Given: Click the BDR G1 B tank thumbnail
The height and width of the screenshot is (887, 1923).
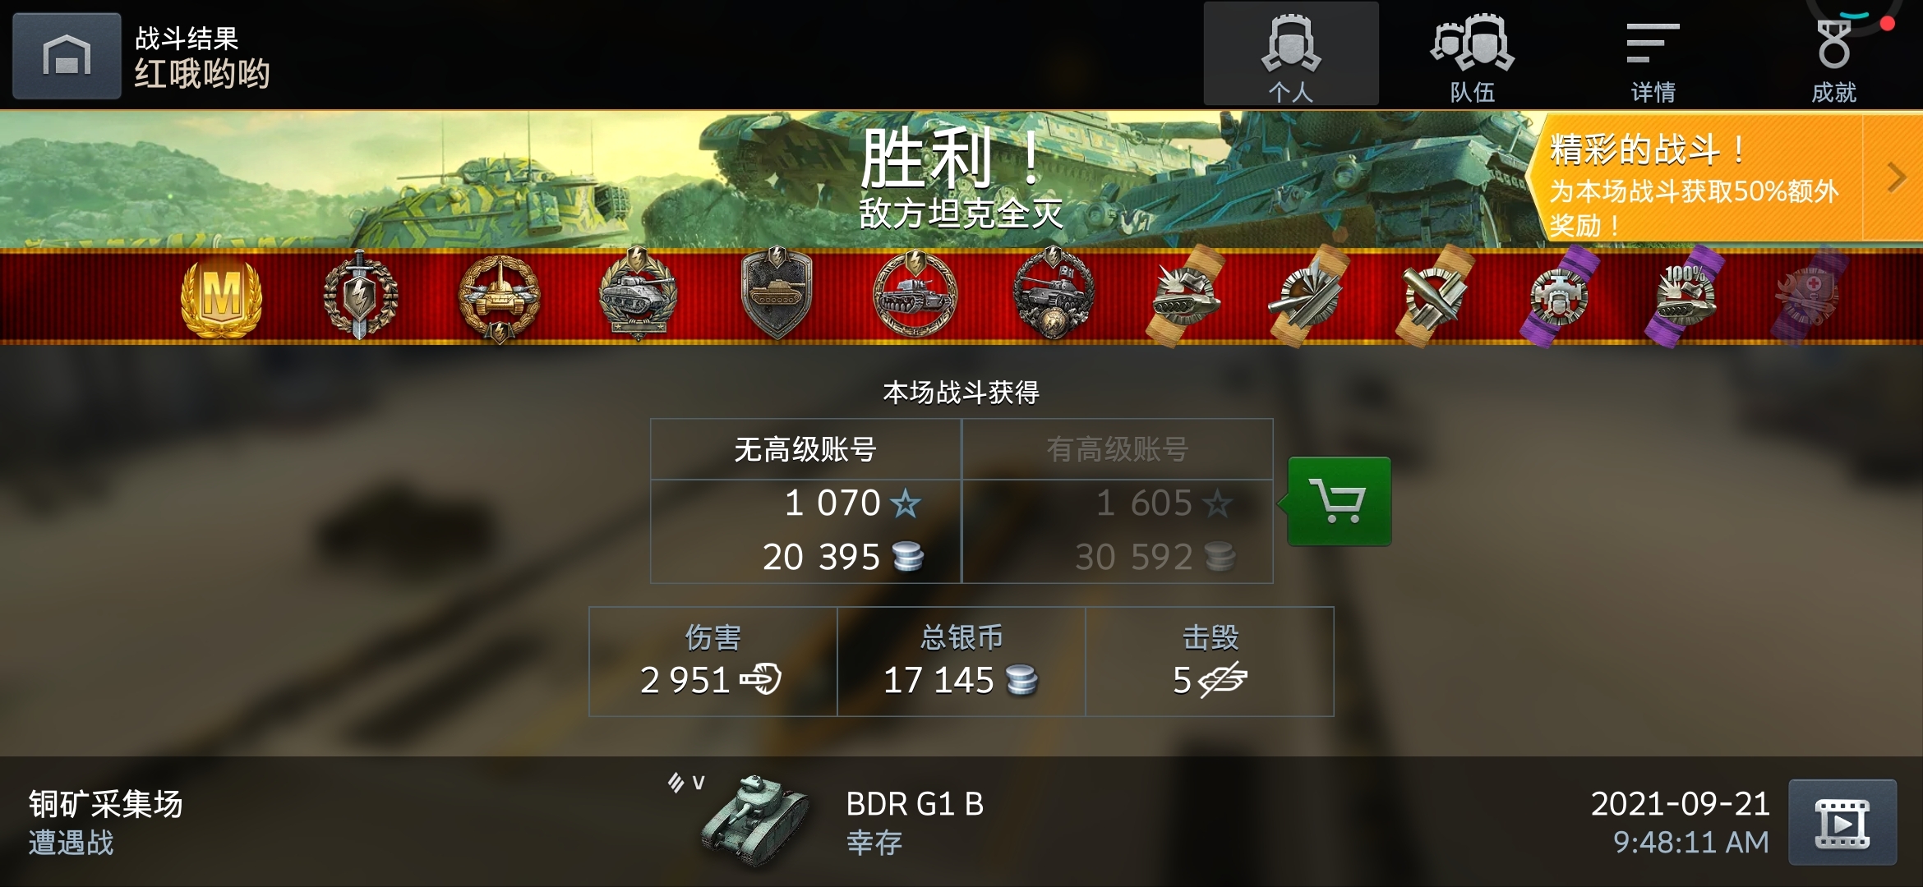Looking at the screenshot, I should 753,820.
